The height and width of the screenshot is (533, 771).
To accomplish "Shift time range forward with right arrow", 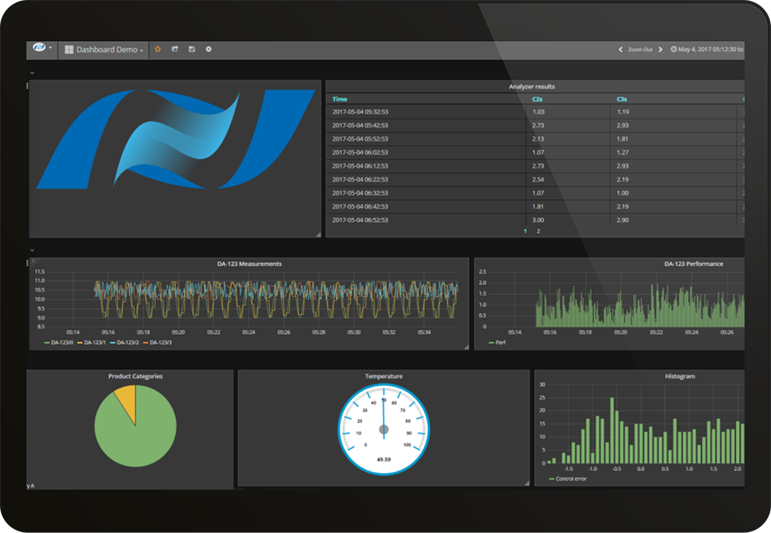I will click(660, 50).
